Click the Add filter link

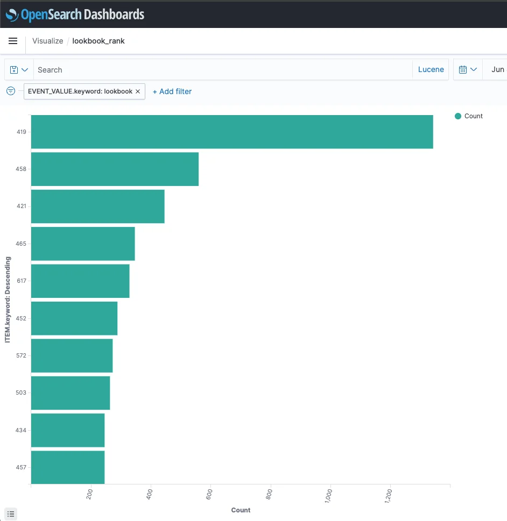click(x=172, y=91)
